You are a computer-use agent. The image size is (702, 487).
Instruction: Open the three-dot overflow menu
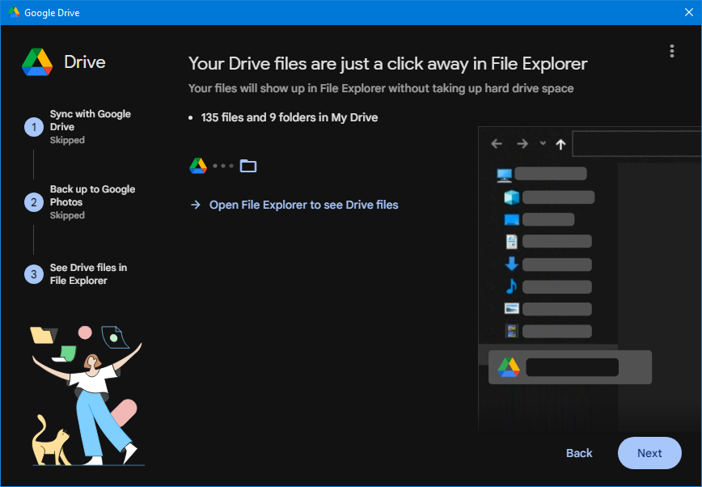pyautogui.click(x=671, y=51)
